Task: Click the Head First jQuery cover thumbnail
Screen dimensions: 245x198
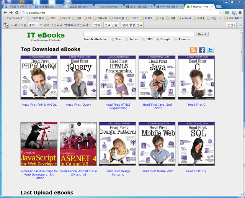Action: [78, 77]
